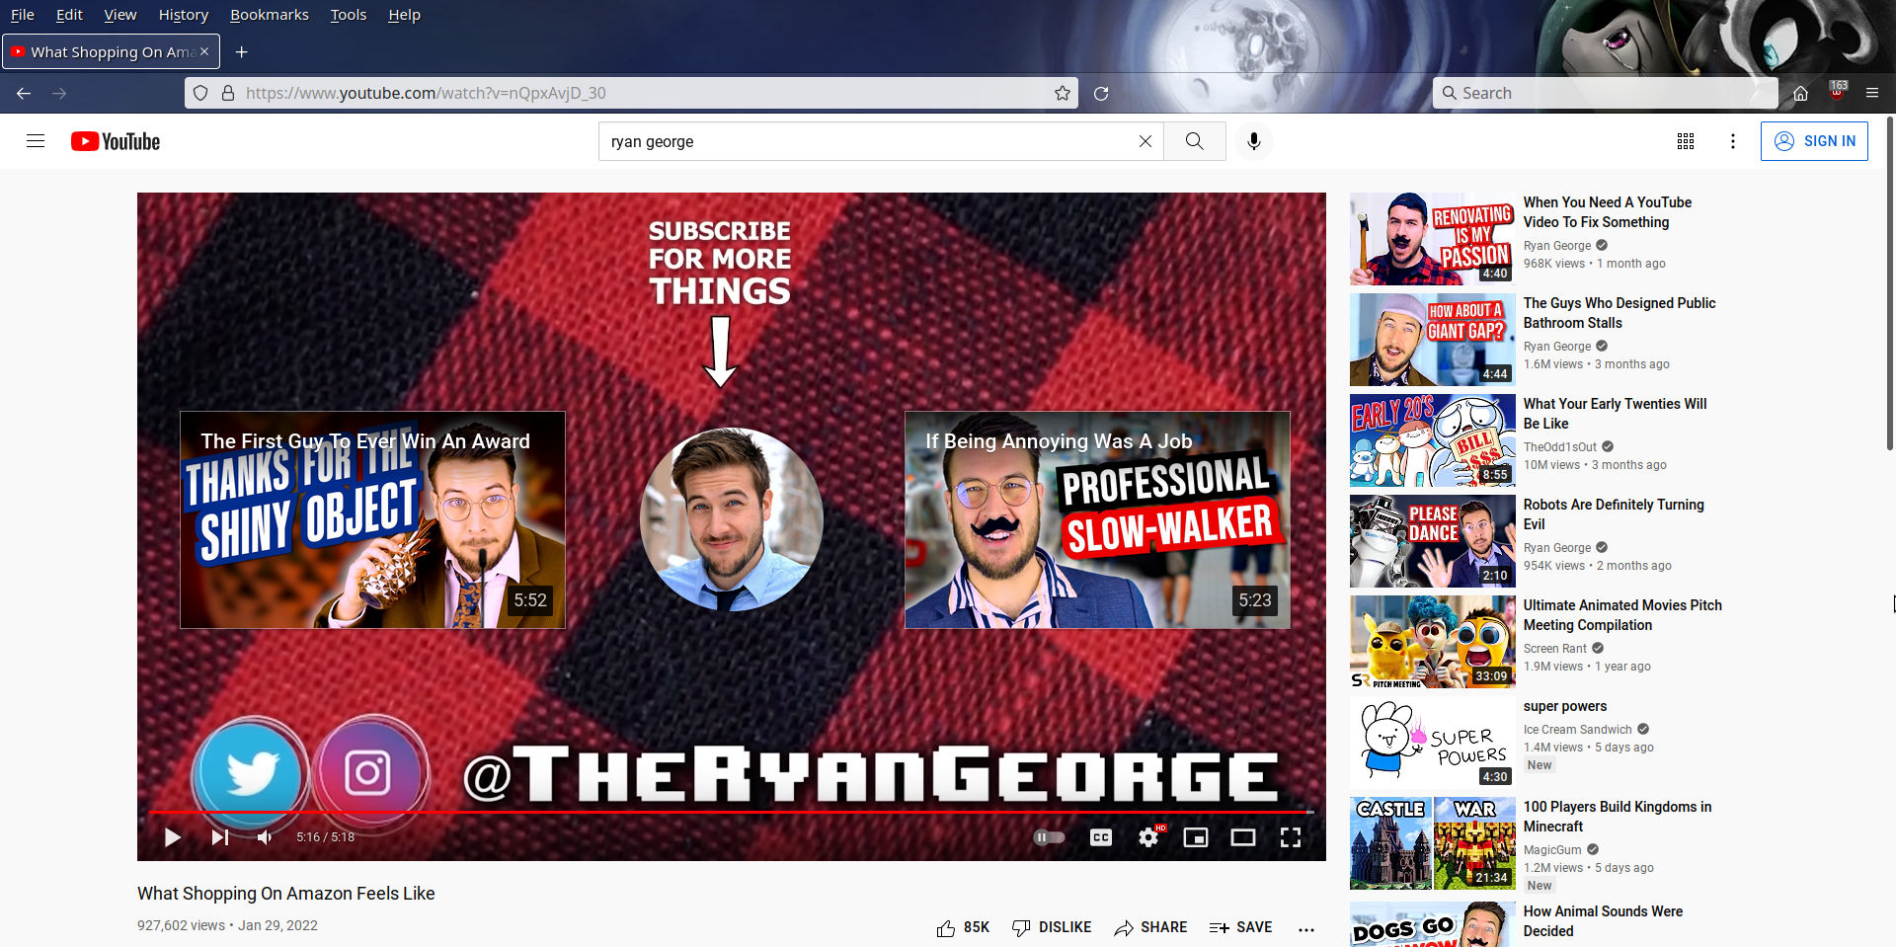View site security lock information

coord(228,93)
